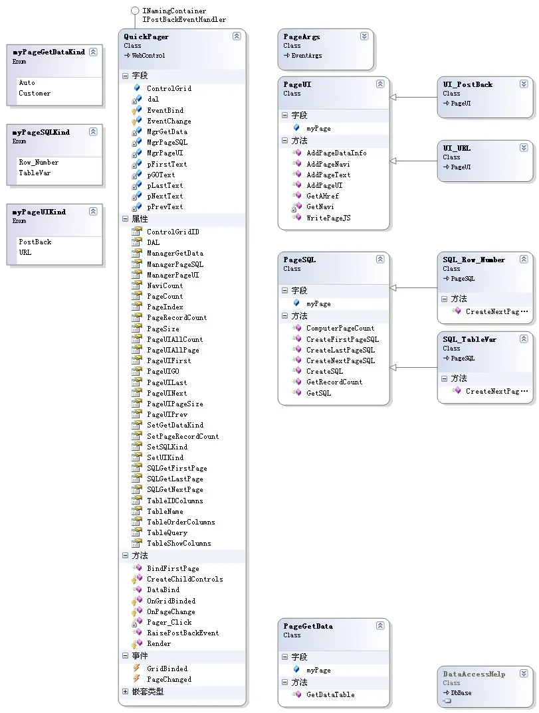Image resolution: width=539 pixels, height=713 pixels.
Task: Expand the DataAccessHelp class chevron
Action: pos(524,673)
